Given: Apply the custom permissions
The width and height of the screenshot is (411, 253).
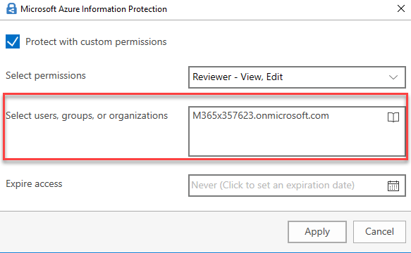Looking at the screenshot, I should (317, 232).
